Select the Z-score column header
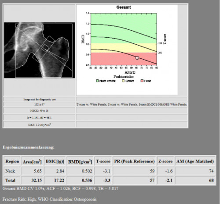 pos(165,161)
